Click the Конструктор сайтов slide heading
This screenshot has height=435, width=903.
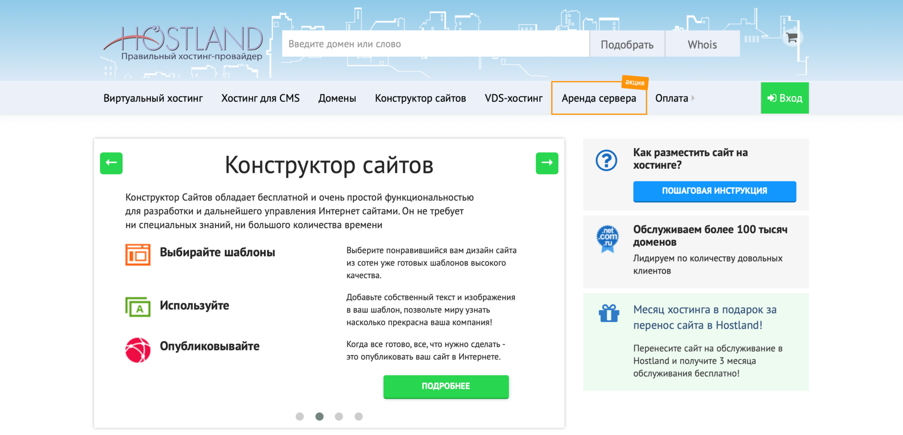click(329, 165)
